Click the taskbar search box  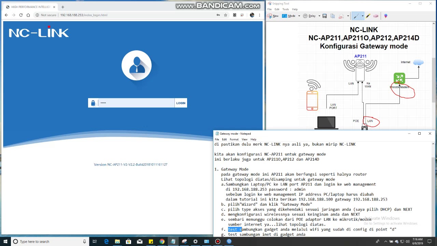(x=50, y=242)
